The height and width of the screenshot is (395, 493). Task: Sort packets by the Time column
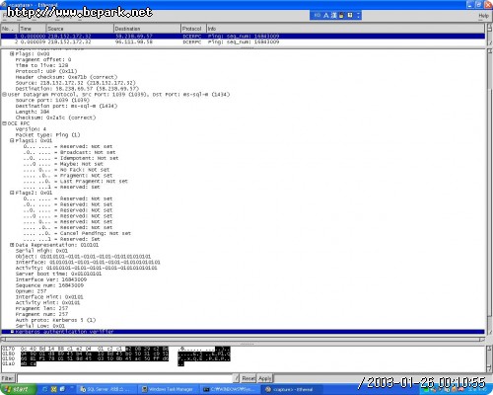point(33,29)
